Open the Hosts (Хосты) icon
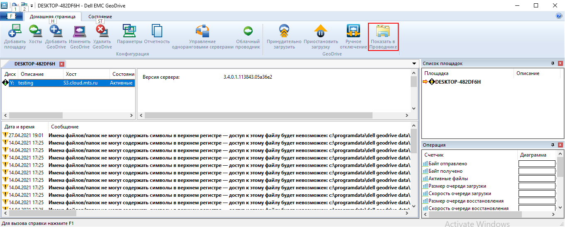This screenshot has height=227, width=565. 36,31
